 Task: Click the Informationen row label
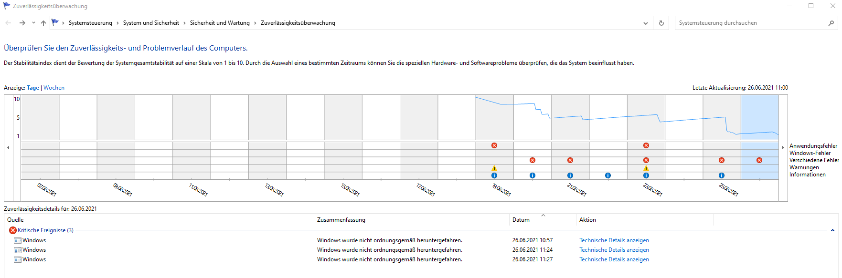(x=808, y=175)
